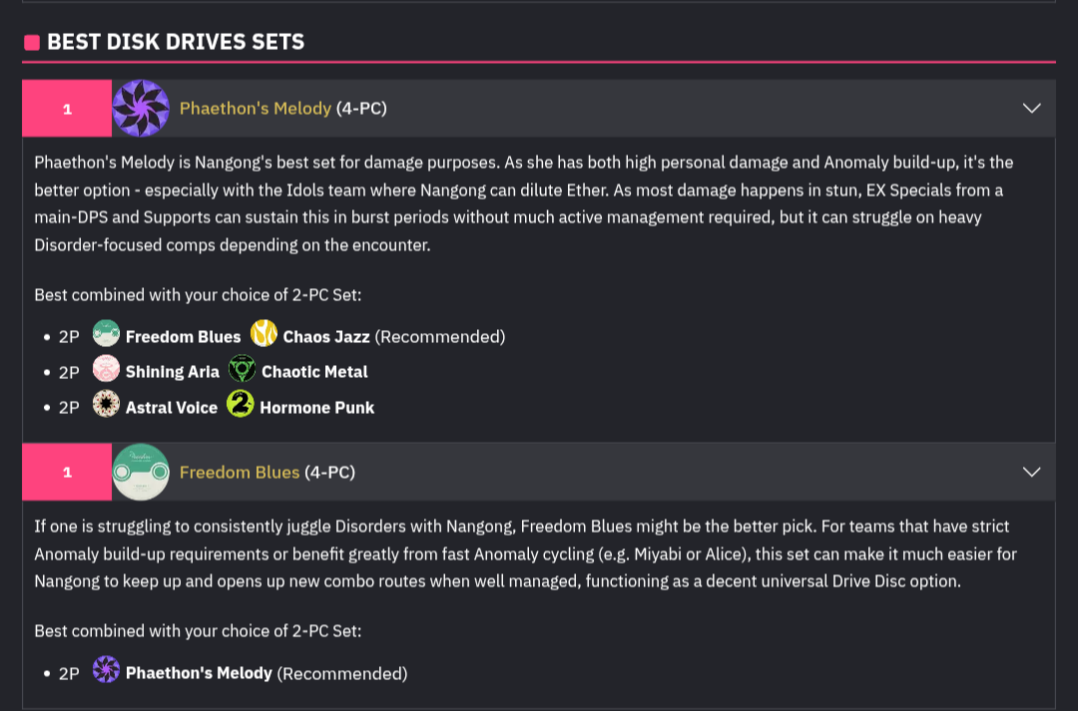Click the large Freedom Blues disc icon
The width and height of the screenshot is (1078, 711).
click(141, 472)
